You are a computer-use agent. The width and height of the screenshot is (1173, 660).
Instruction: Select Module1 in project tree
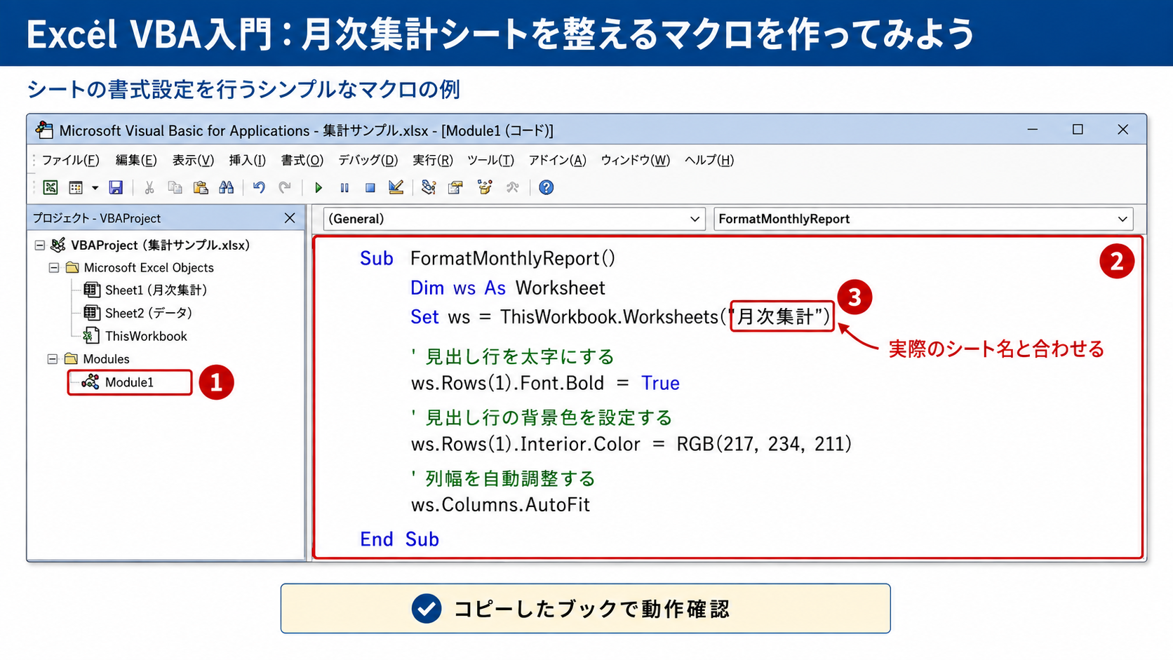pos(129,382)
